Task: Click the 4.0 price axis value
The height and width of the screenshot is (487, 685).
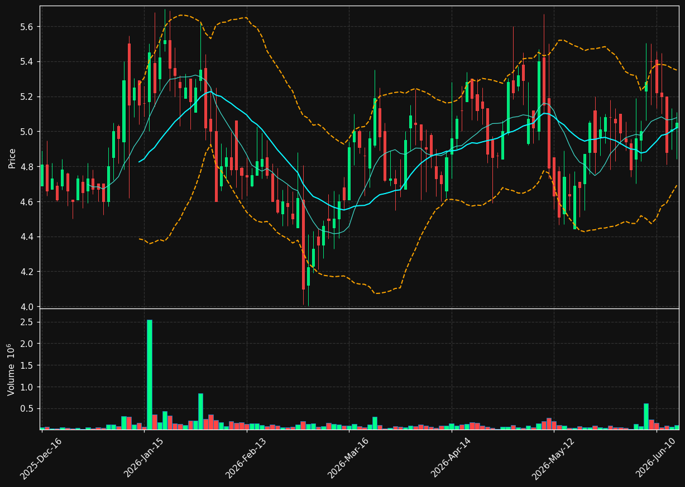Action: click(27, 306)
